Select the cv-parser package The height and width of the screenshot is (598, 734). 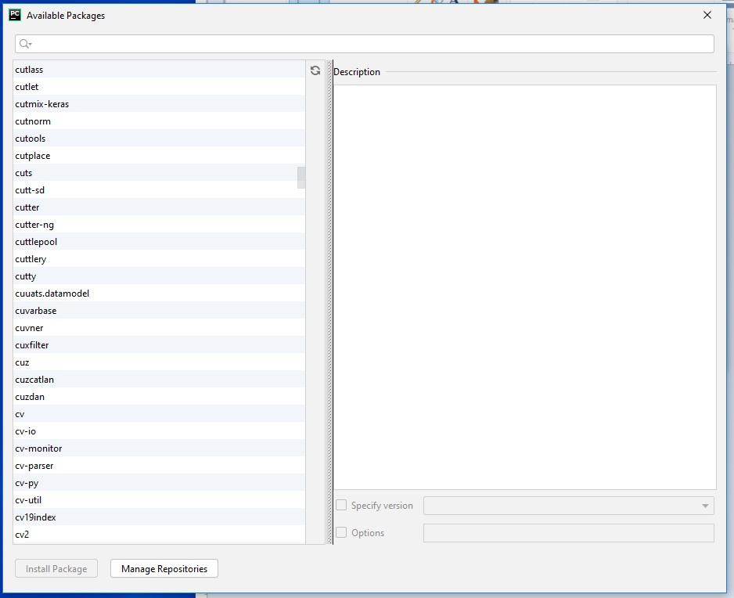(x=34, y=466)
